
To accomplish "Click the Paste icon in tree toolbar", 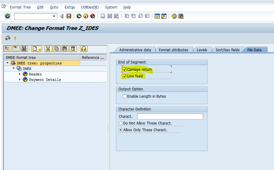I will [64, 49].
